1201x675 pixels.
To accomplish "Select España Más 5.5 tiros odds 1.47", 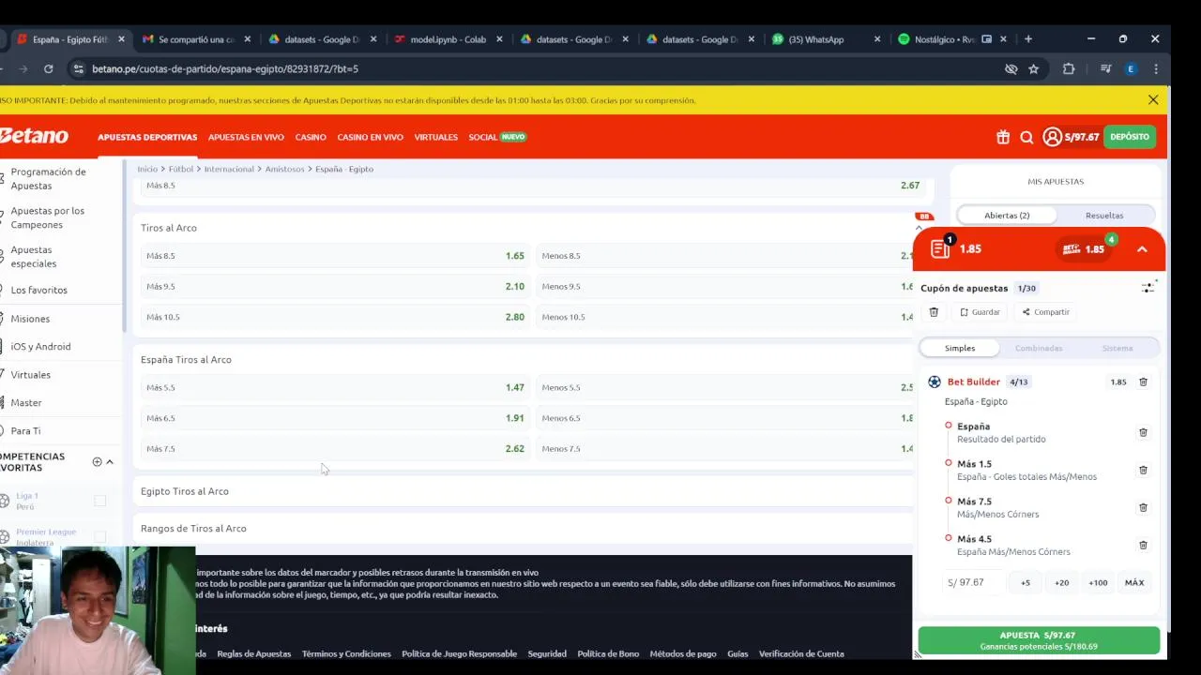I will point(336,387).
